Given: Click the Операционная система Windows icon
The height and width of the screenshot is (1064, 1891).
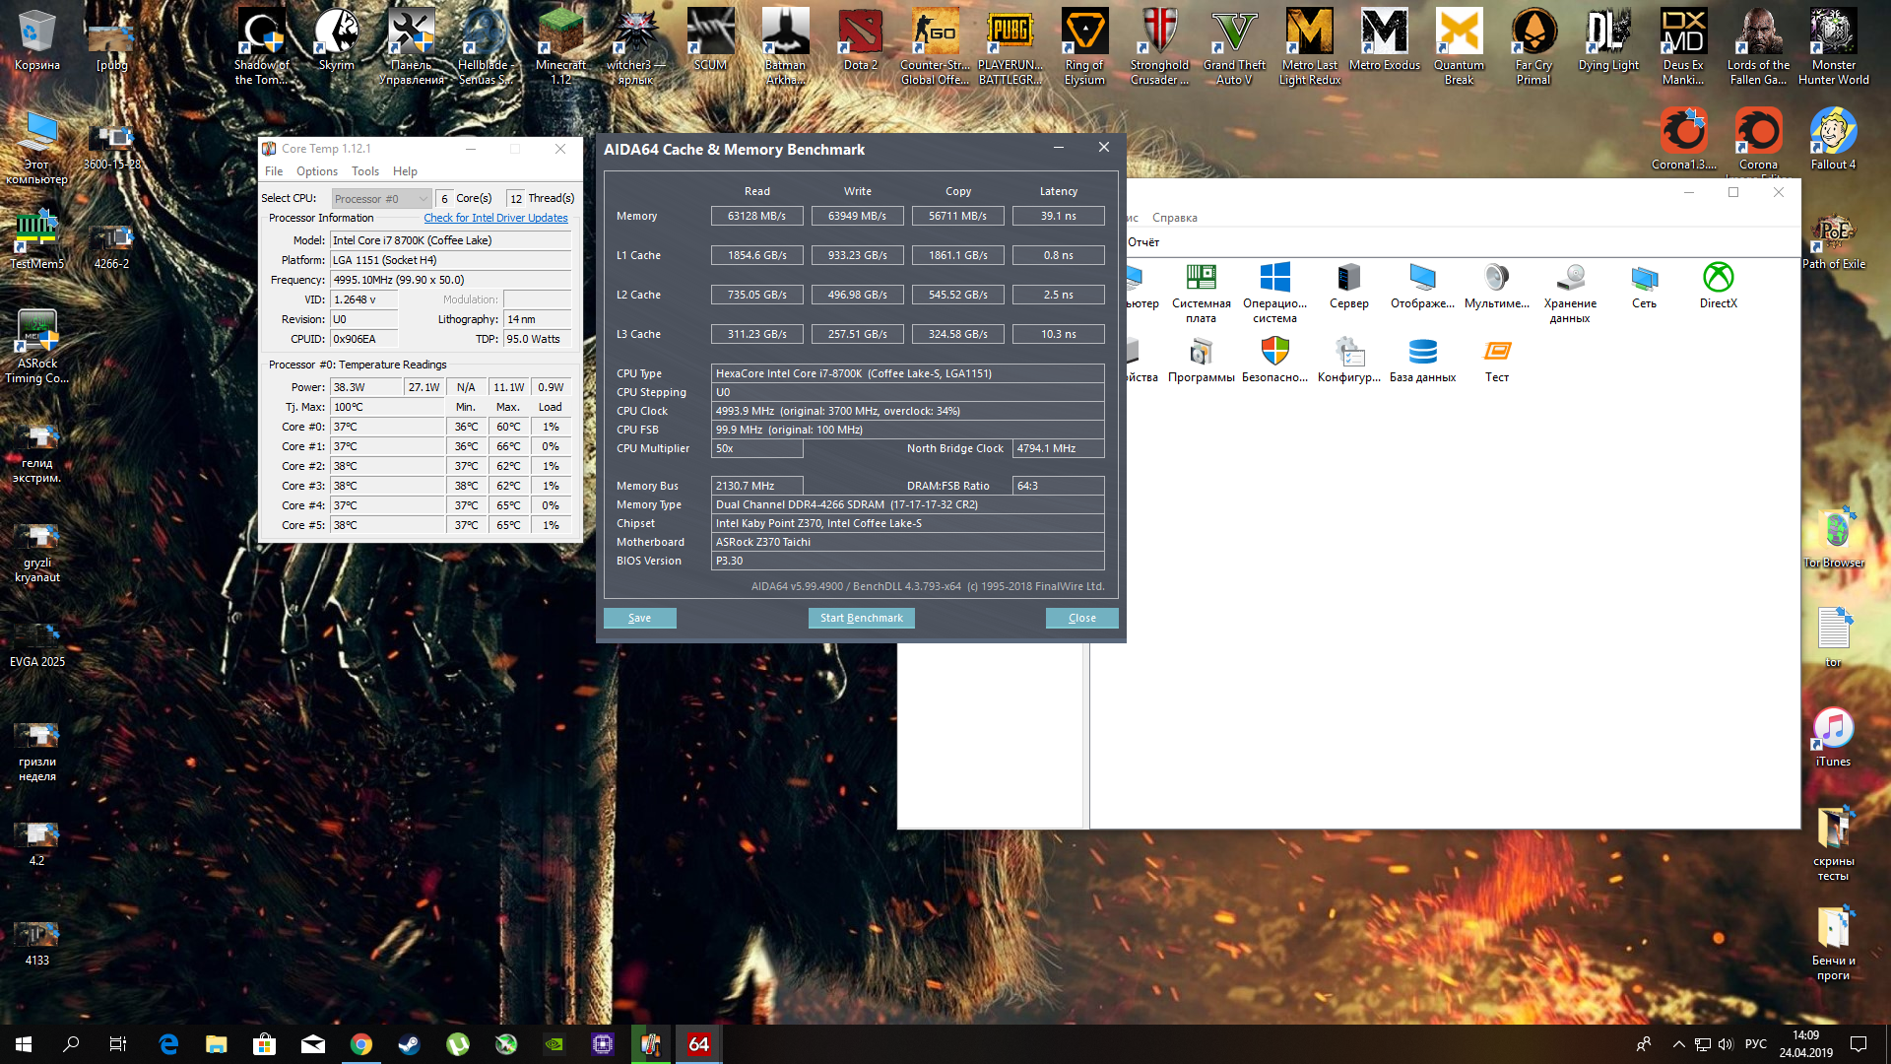Looking at the screenshot, I should pos(1274,278).
